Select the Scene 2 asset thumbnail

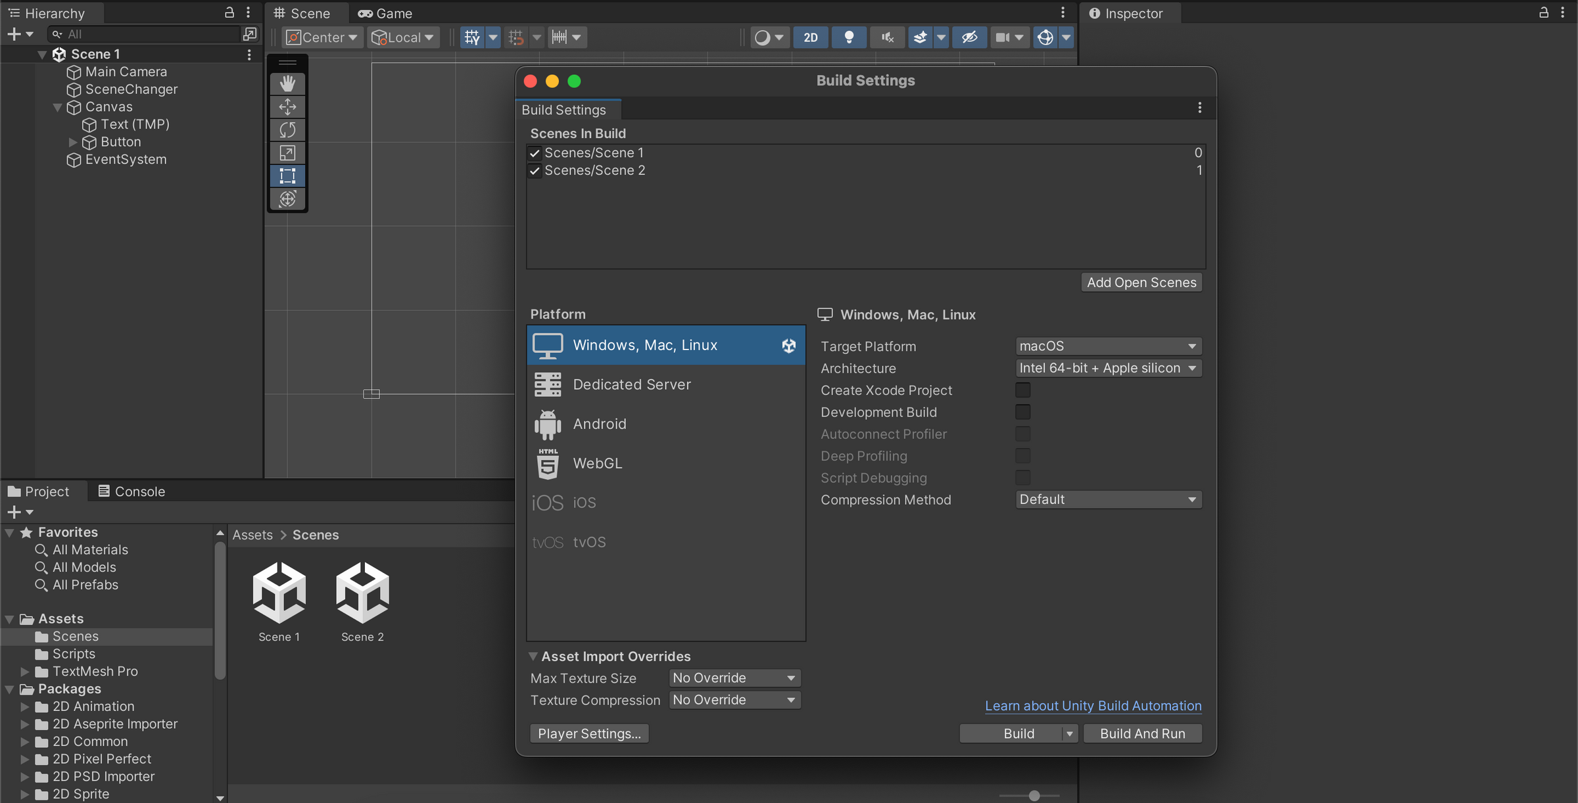[362, 593]
